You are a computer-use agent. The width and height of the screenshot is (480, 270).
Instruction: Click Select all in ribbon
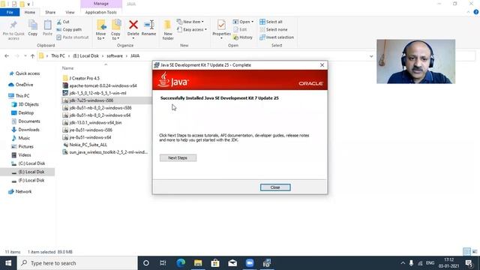(271, 22)
